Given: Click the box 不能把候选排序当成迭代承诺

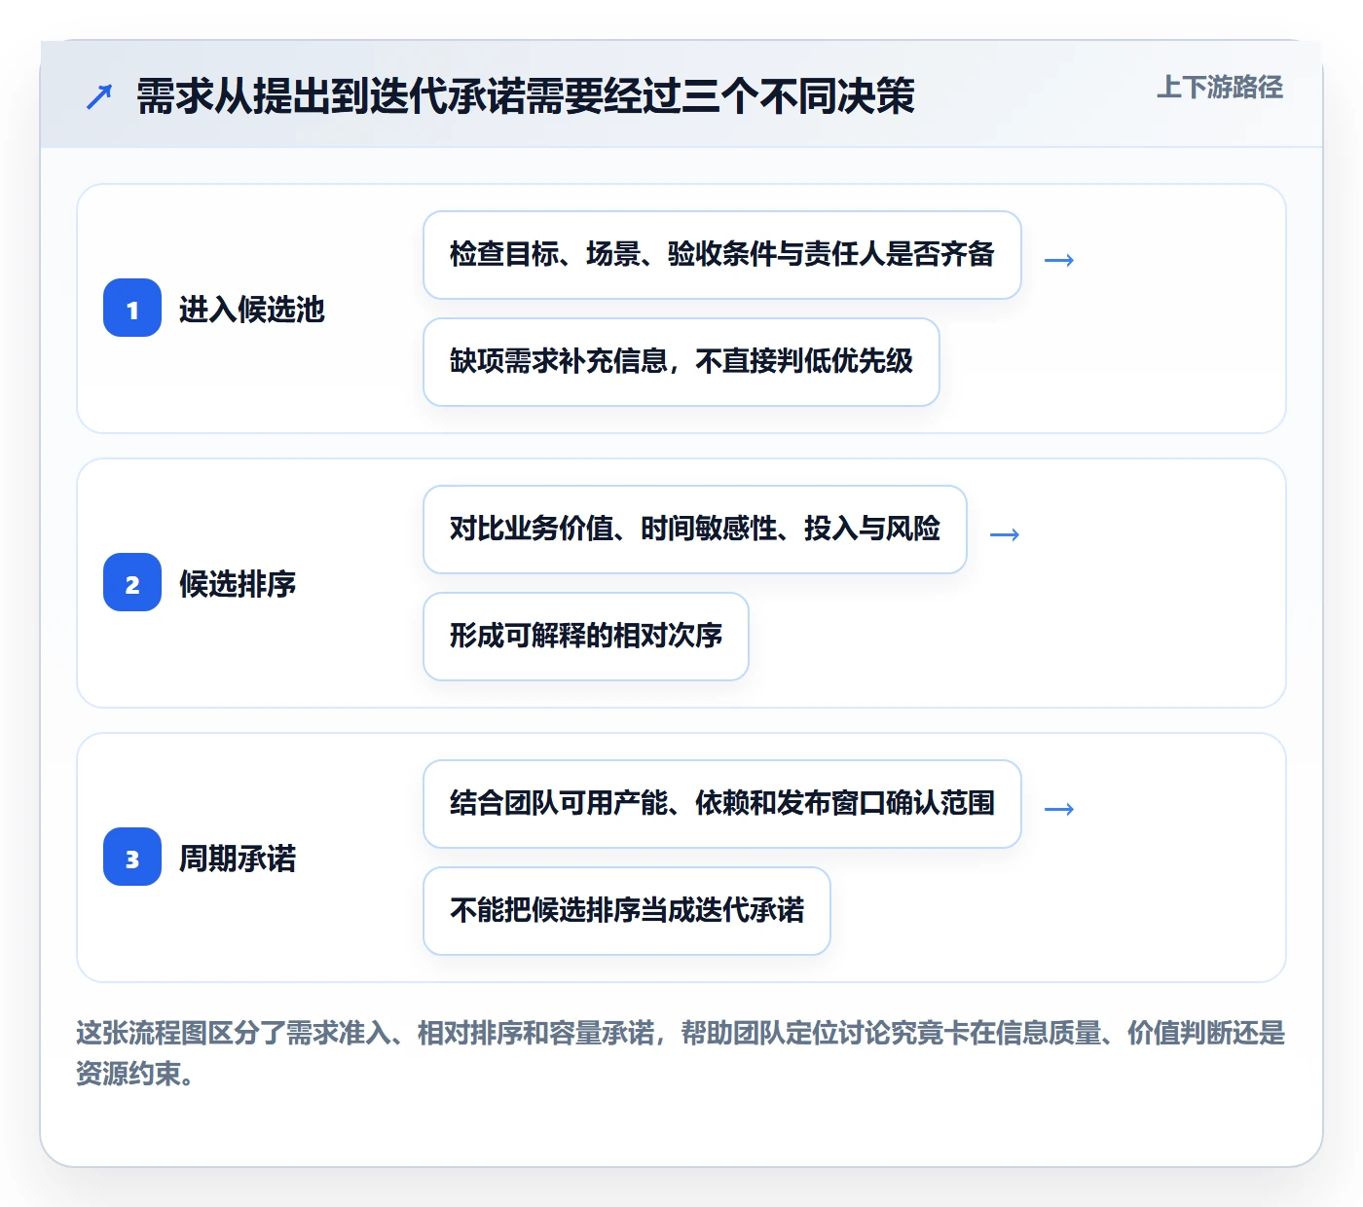Looking at the screenshot, I should [627, 911].
